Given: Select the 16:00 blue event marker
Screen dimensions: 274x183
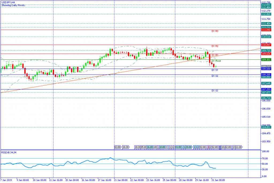Looking at the screenshot, I should point(150,147).
